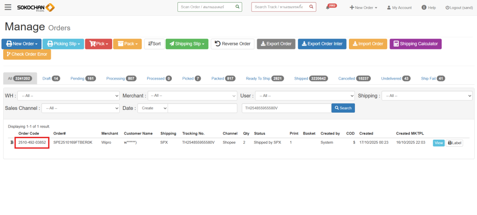Click the blue Search button

(x=343, y=108)
